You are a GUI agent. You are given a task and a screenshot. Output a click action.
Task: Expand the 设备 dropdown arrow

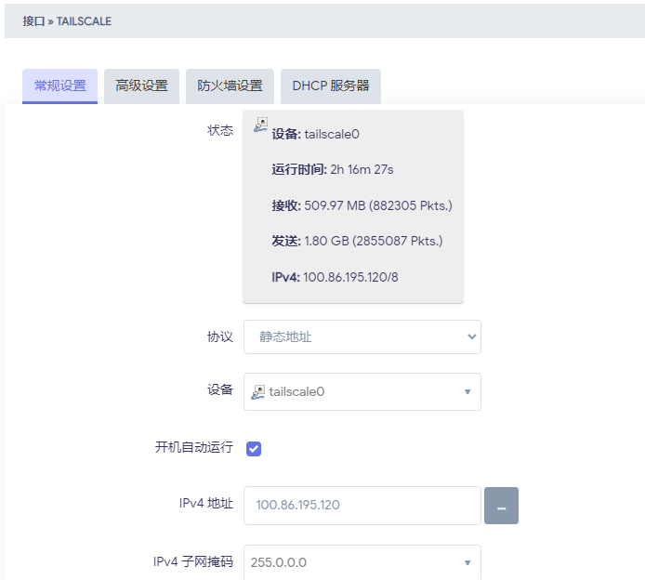click(467, 392)
